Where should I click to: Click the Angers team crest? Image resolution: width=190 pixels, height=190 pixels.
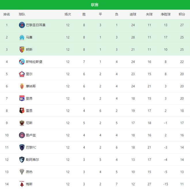click(x=22, y=172)
